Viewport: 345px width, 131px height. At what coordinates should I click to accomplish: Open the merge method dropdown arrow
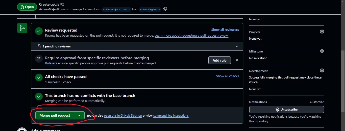coord(79,115)
